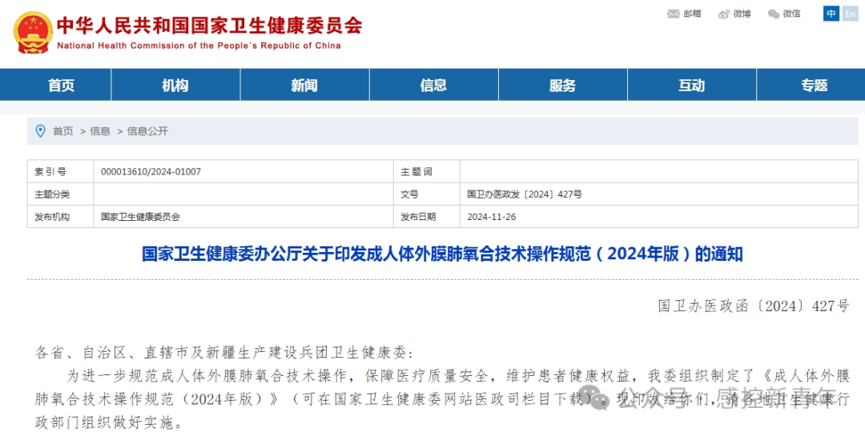
Task: Click the 中华人民共和国国家卫生健康委员会 site title
Action: tap(209, 26)
